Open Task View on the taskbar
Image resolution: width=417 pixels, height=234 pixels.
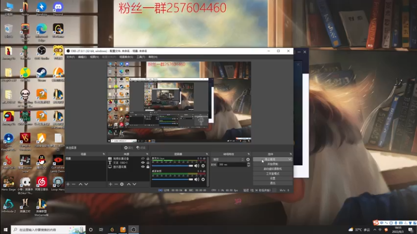click(x=101, y=229)
